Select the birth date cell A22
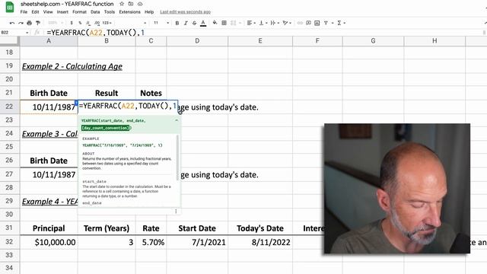 click(49, 107)
